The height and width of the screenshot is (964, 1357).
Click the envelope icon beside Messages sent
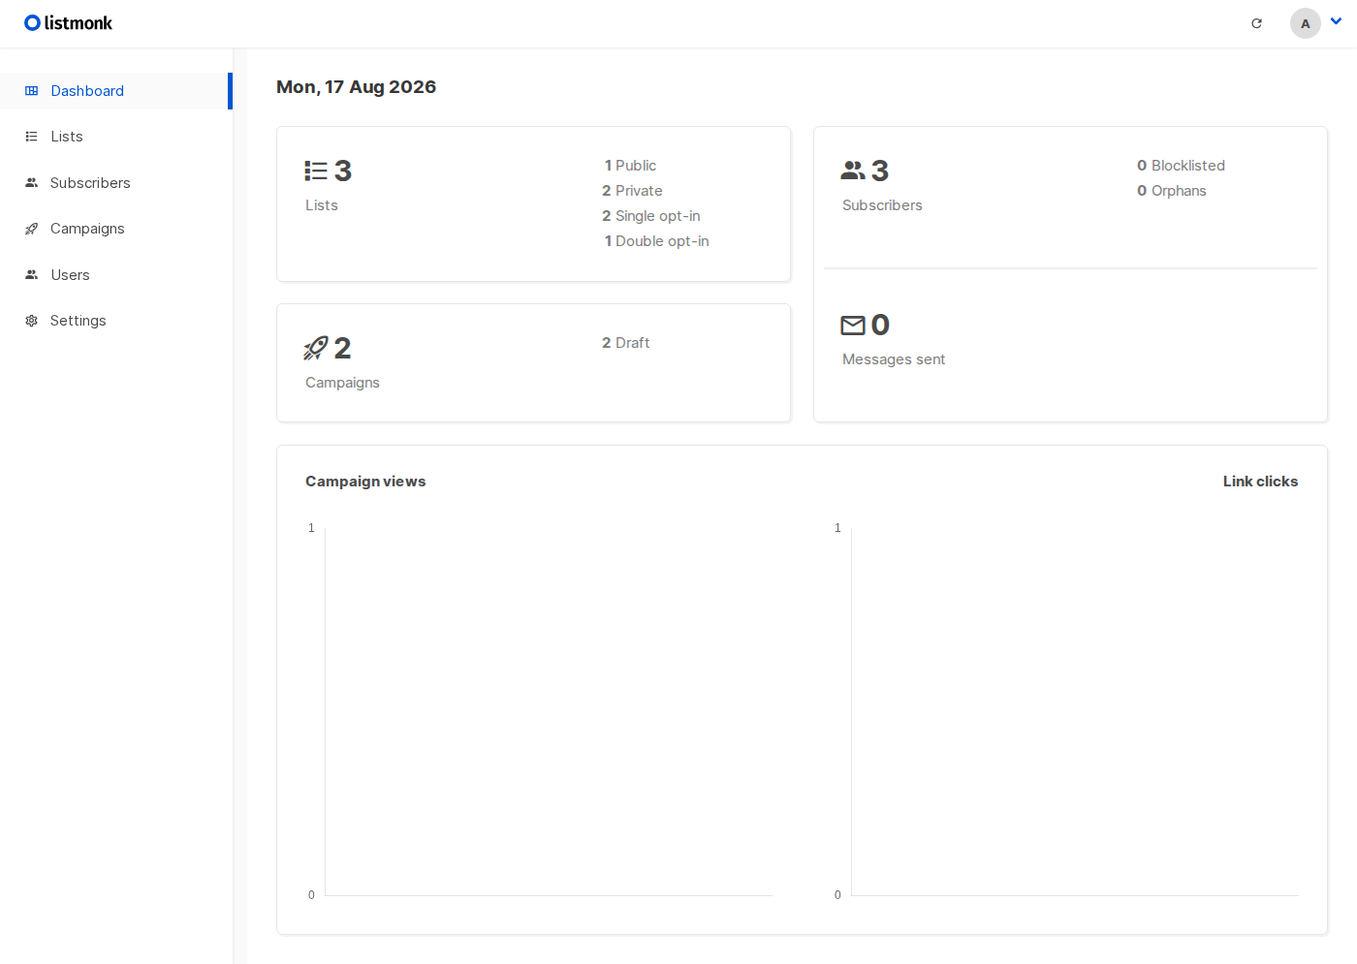853,326
